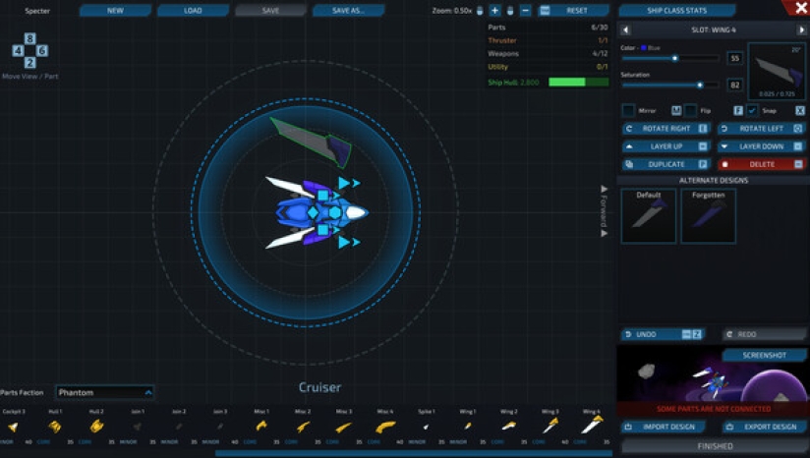This screenshot has height=458, width=810.
Task: Click the zoom out minus icon
Action: click(525, 10)
